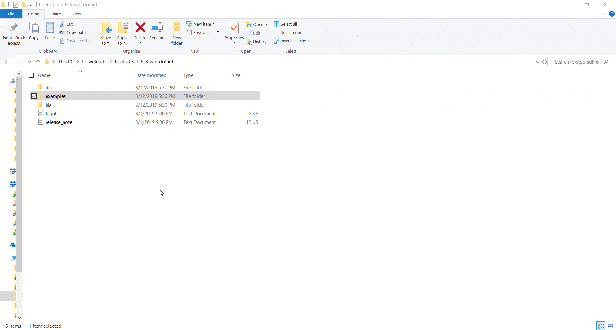Switch to the Home ribbon tab
The image size is (616, 330).
pyautogui.click(x=33, y=14)
